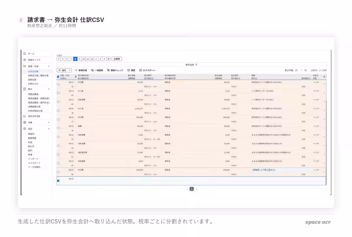Open 振替伝票 in sidebar
Screen dimensions: 352x237
[32, 80]
